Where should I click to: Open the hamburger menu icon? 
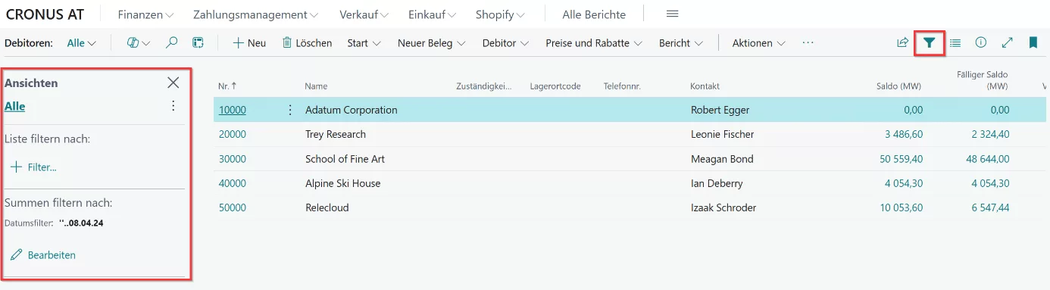coord(672,14)
